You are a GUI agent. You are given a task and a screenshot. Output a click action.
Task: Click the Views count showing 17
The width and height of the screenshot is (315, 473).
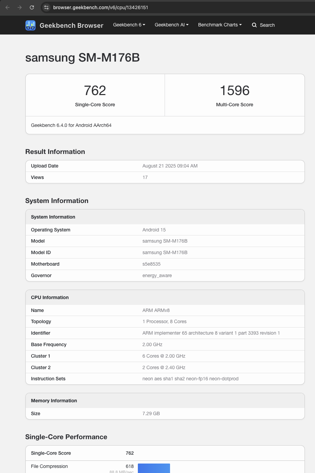(145, 177)
